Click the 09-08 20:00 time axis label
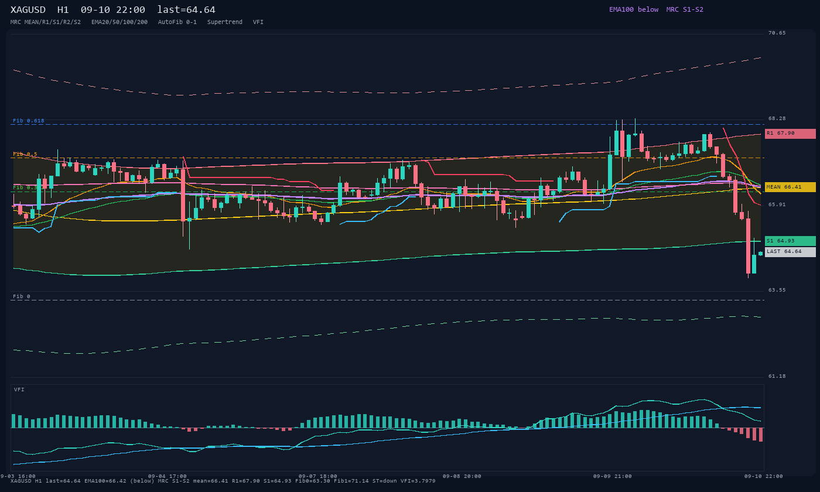 tap(462, 476)
